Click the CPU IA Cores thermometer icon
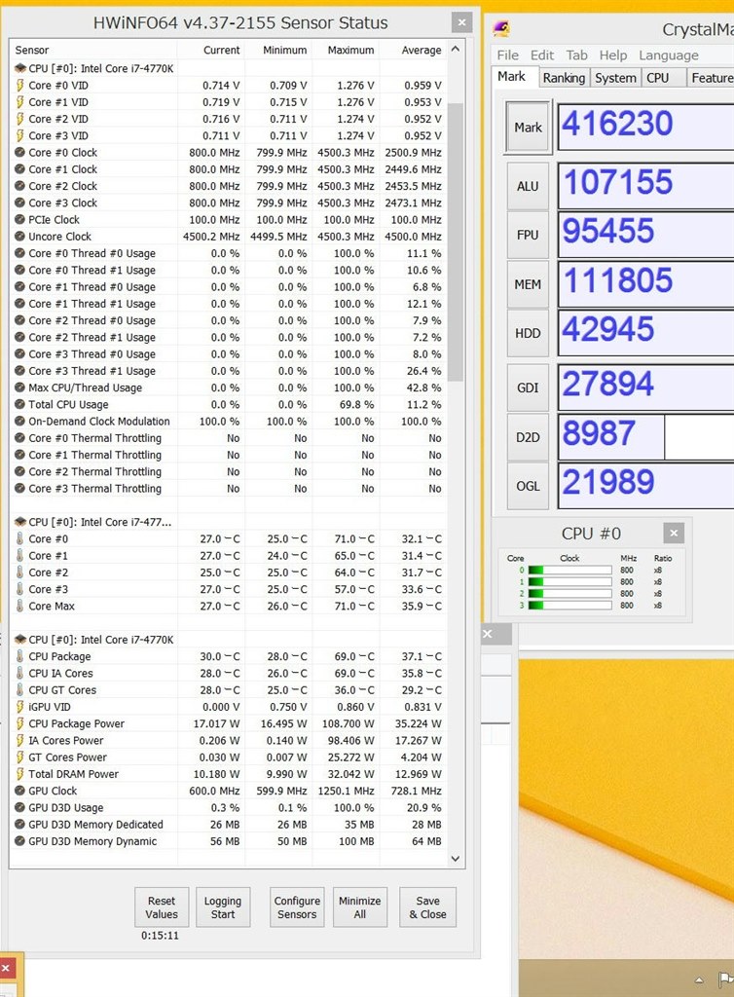 tap(19, 673)
